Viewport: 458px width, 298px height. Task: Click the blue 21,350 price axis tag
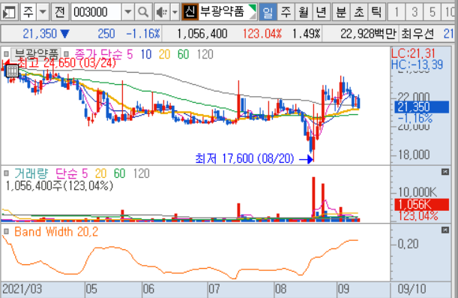[x=421, y=107]
